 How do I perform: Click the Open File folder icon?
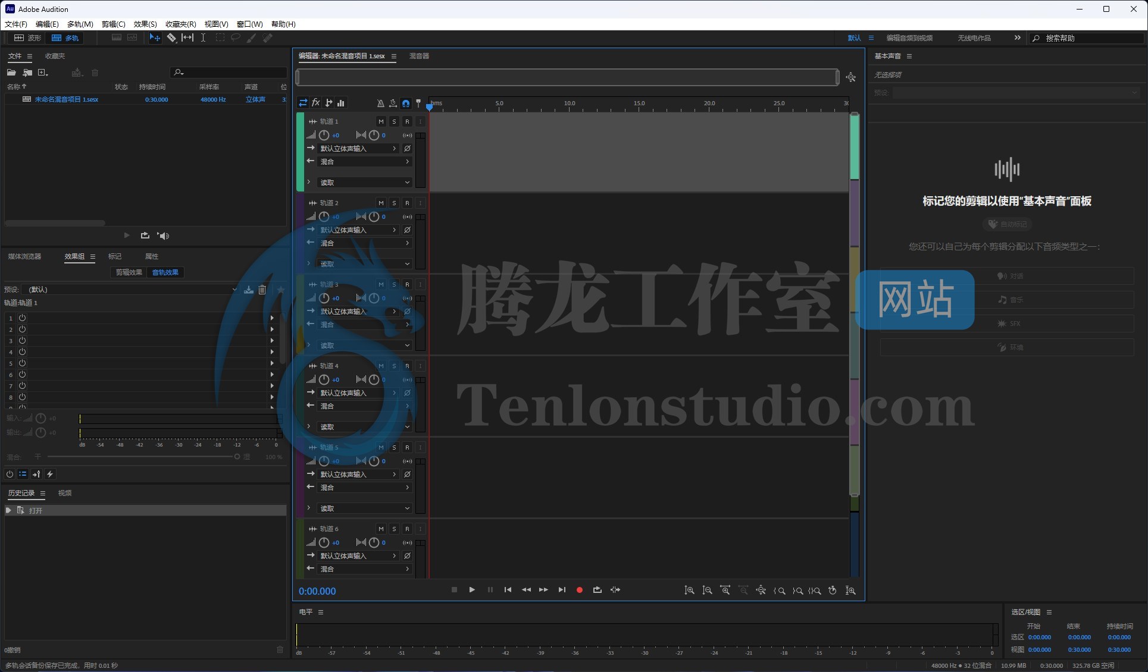[x=11, y=73]
